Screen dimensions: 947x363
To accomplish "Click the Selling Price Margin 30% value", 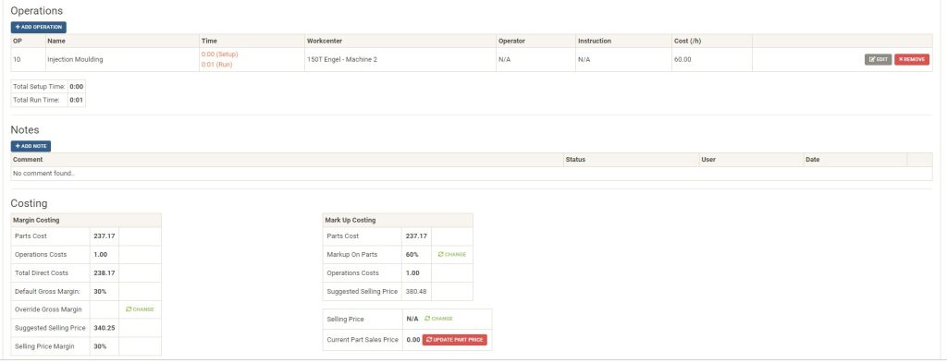I will pyautogui.click(x=100, y=346).
